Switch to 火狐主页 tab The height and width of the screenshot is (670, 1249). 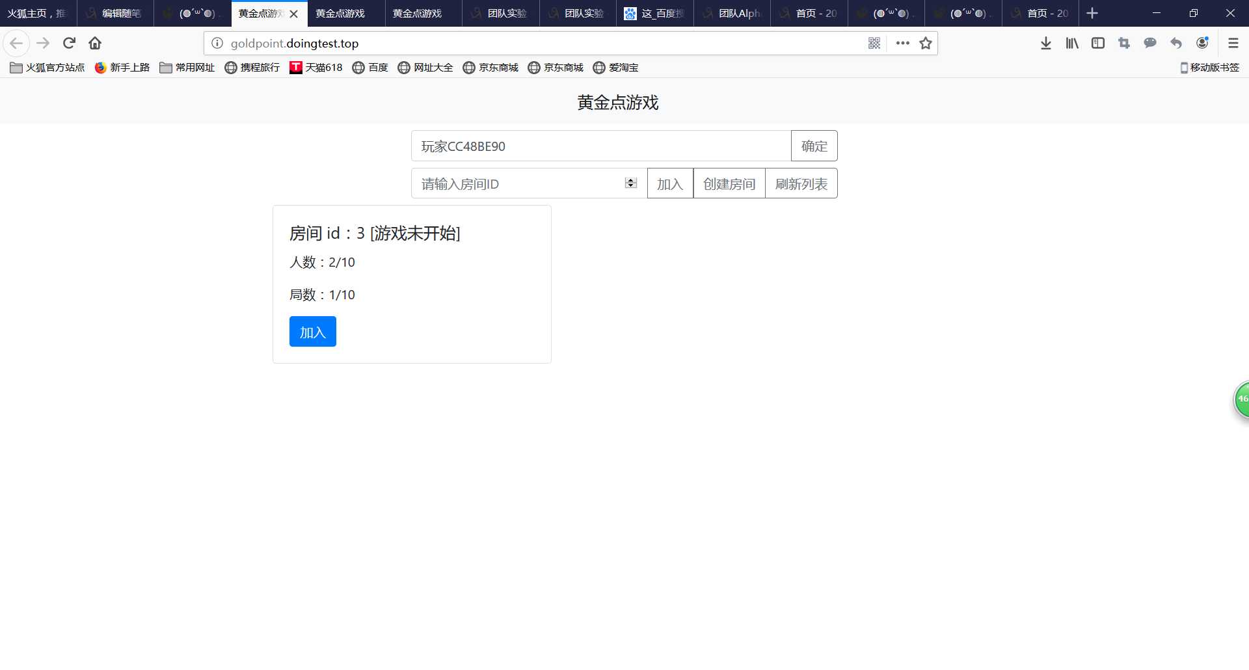tap(38, 14)
